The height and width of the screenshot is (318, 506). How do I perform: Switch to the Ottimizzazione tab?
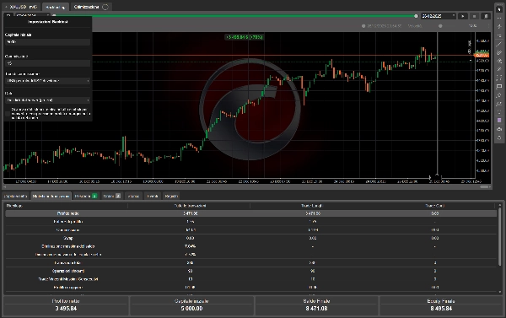click(90, 7)
